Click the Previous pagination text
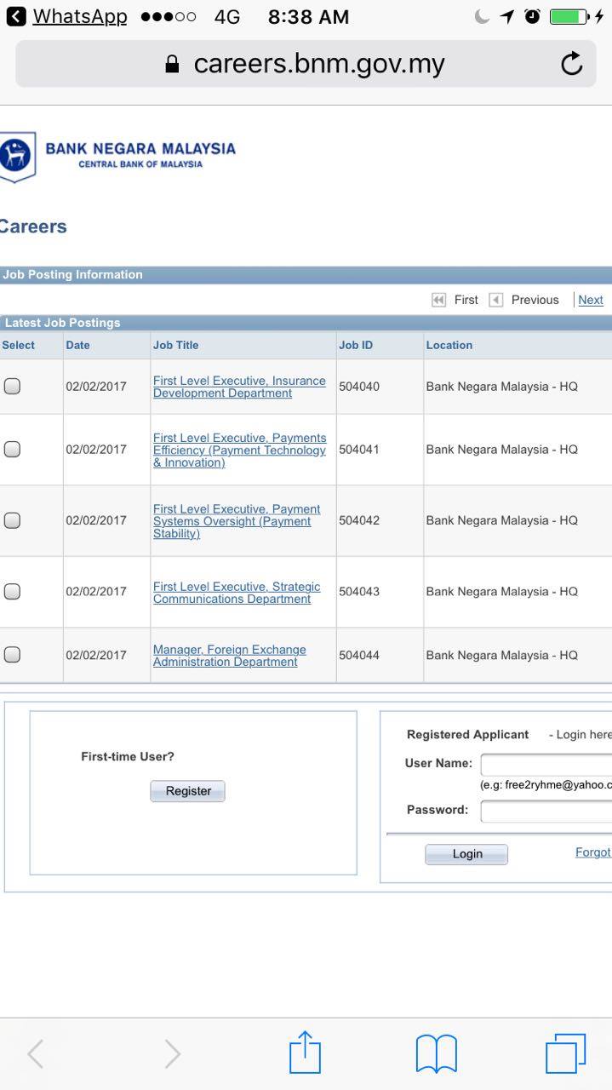The width and height of the screenshot is (612, 1090). click(x=535, y=300)
